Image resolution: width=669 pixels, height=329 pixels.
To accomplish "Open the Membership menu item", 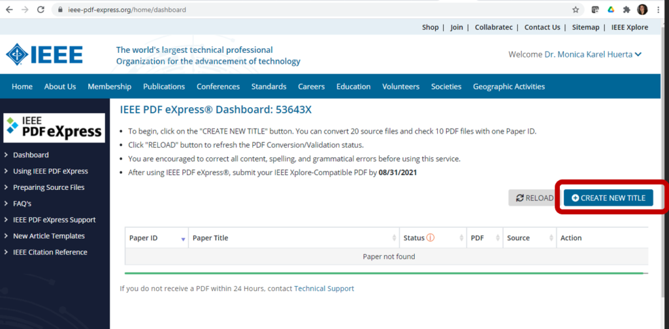I will [x=110, y=87].
